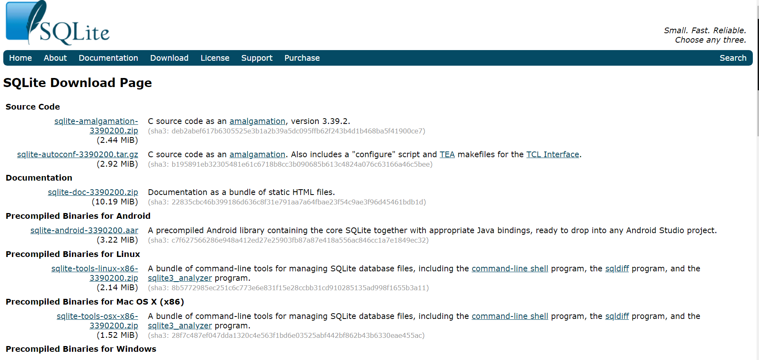Viewport: 759px width, 360px height.
Task: Select the About navigation item
Action: click(55, 58)
